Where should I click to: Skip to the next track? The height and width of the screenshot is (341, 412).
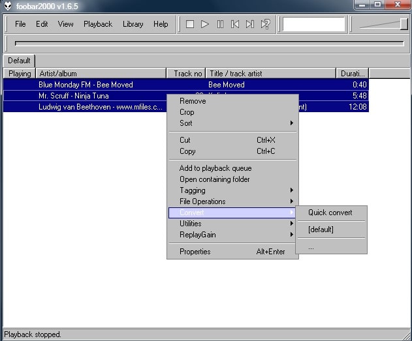(250, 24)
